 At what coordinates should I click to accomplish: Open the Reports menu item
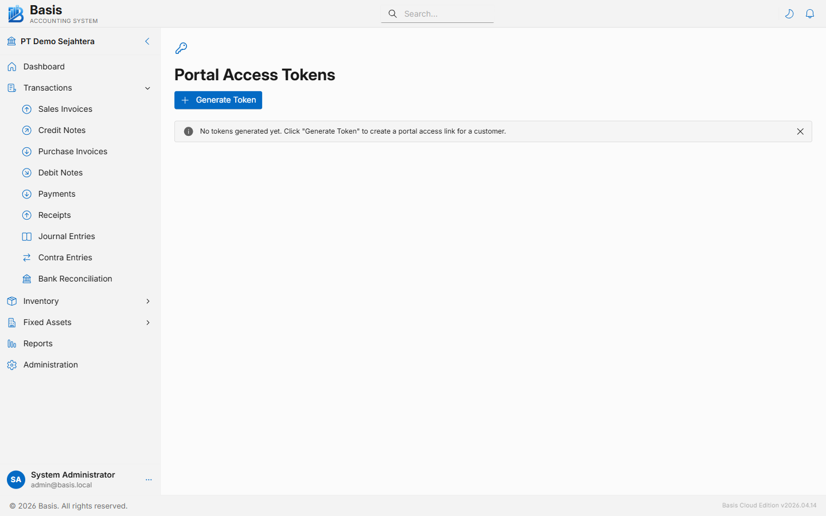(38, 343)
